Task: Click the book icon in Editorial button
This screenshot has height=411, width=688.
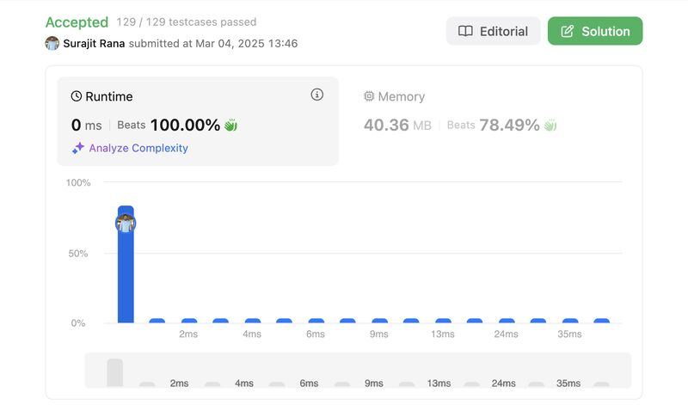Action: pyautogui.click(x=465, y=31)
